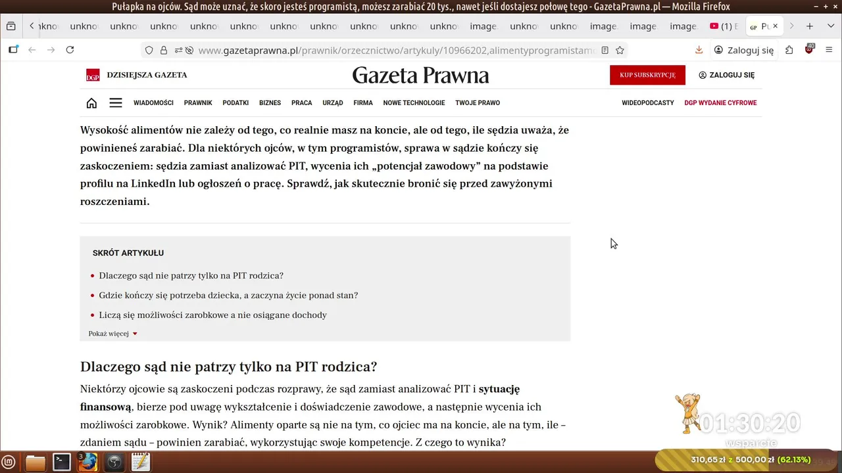Open a new tab with the plus button
Screen dimensions: 842x473
click(x=810, y=26)
